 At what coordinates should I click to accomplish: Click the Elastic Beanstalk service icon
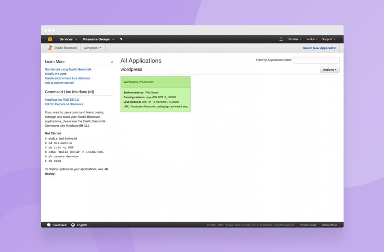coord(50,48)
